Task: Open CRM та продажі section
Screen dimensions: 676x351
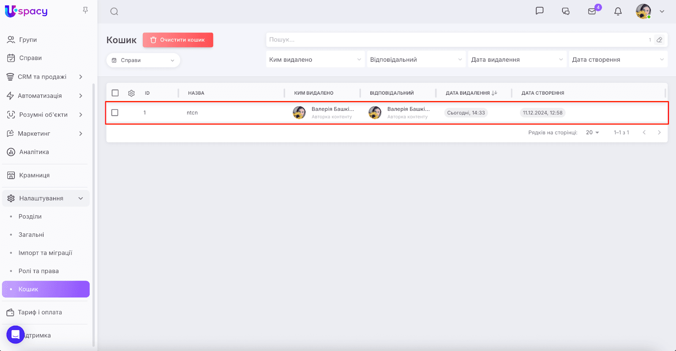Action: [42, 77]
